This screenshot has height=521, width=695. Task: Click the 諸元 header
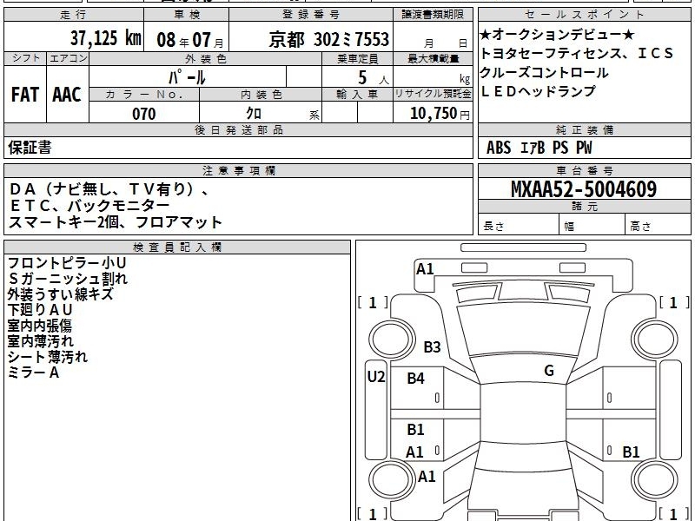584,207
